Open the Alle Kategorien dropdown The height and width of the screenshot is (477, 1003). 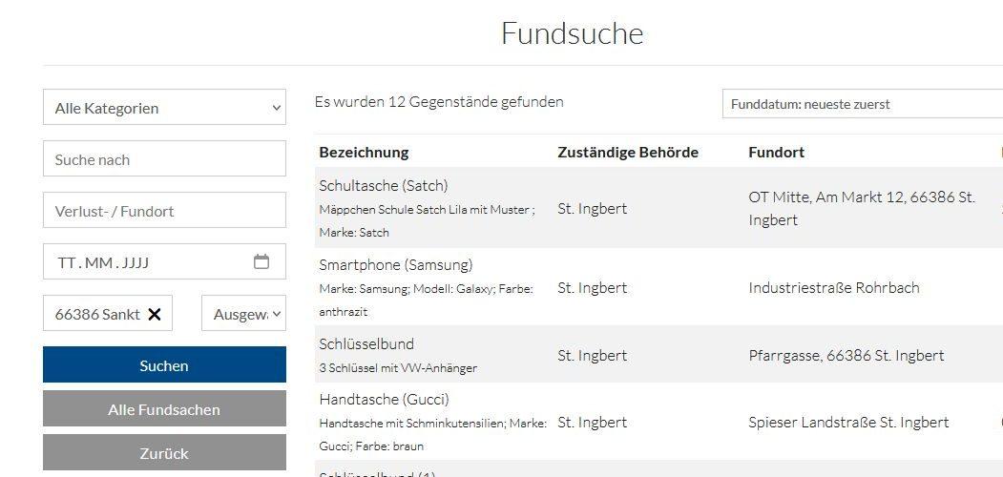[x=164, y=108]
